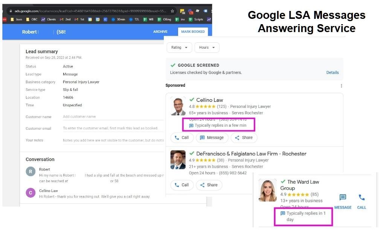Click the 'Personal Injury Lawyer' business category value
386x235 pixels.
[x=81, y=82]
